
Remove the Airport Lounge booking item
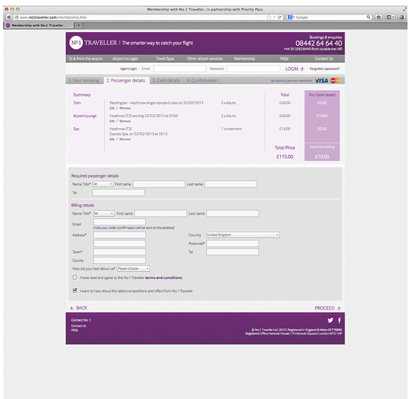(x=125, y=121)
